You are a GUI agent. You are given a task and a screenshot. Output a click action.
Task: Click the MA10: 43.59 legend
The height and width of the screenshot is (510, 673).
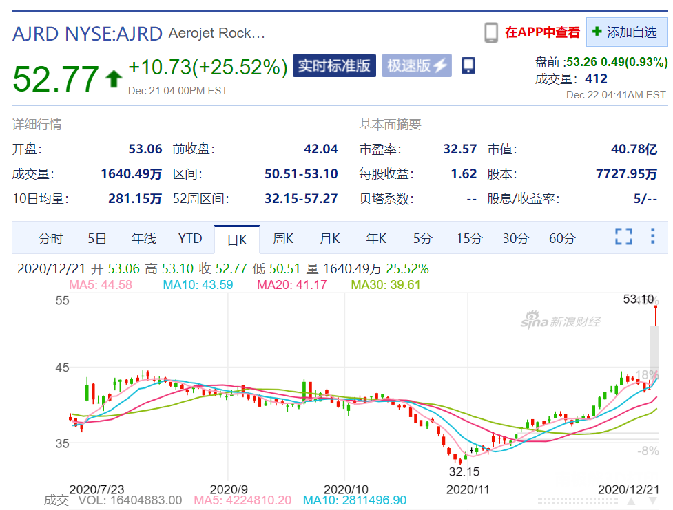pos(198,285)
